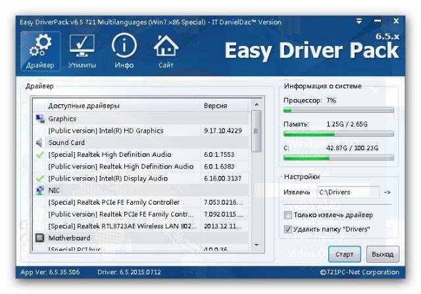Click the Sound Card category label
The image size is (421, 294).
point(66,142)
